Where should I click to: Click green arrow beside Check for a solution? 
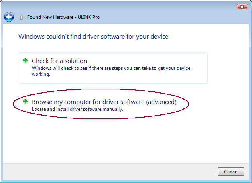pos(25,60)
